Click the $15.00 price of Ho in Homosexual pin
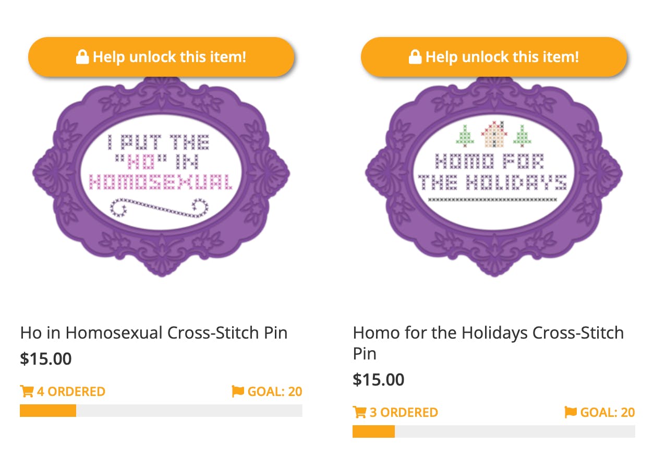654x456 pixels. (46, 359)
